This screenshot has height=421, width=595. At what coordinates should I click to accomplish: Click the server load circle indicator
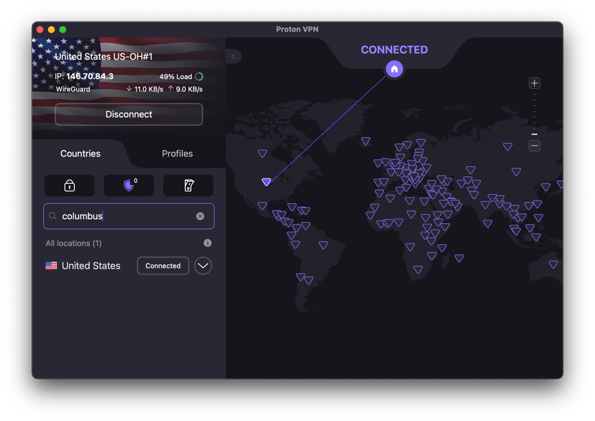click(x=199, y=77)
